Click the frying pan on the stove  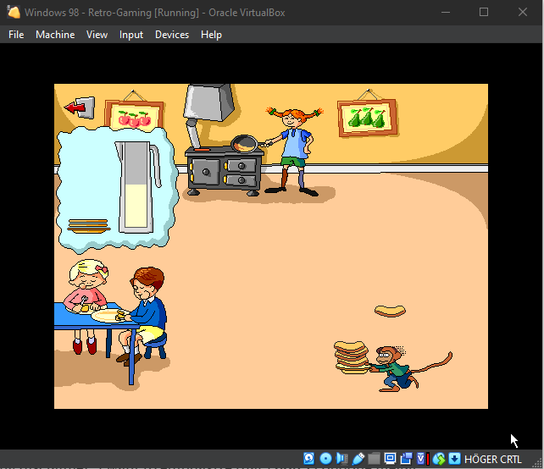(245, 144)
